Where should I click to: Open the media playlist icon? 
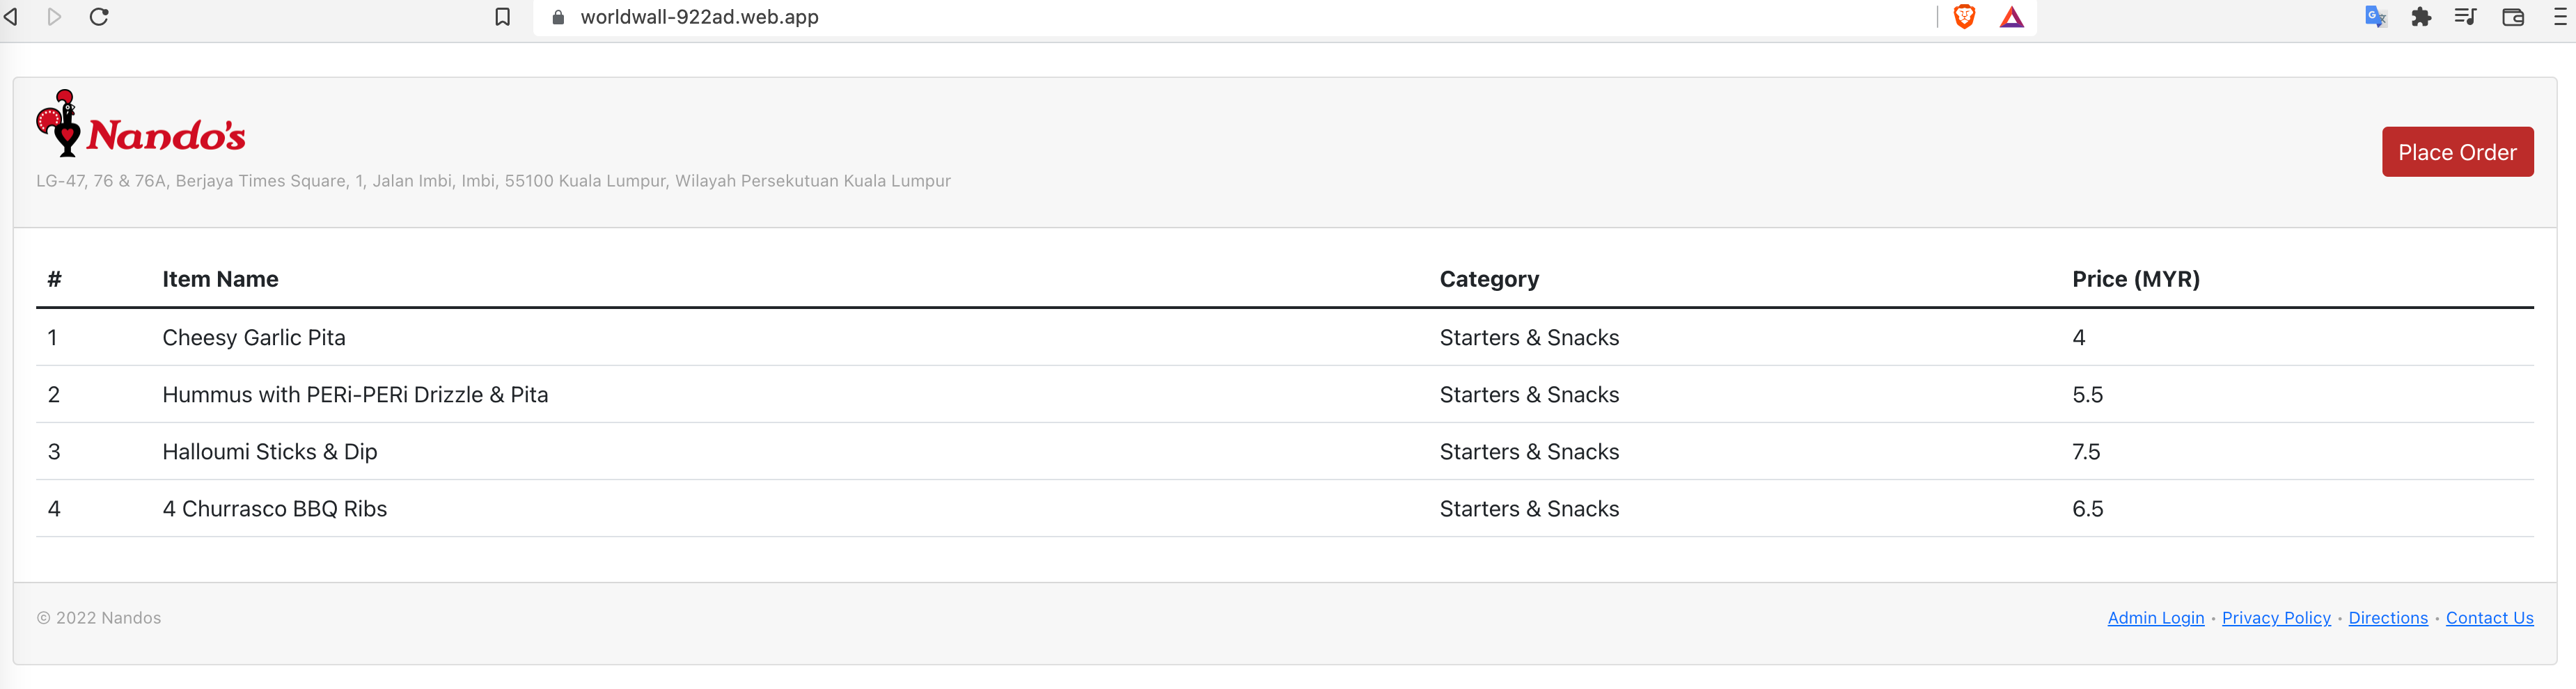[x=2466, y=17]
